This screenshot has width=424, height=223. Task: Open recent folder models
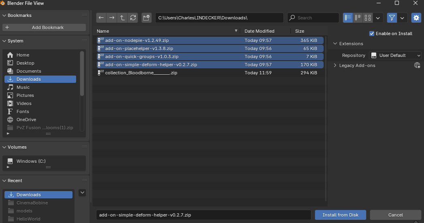(x=38, y=211)
